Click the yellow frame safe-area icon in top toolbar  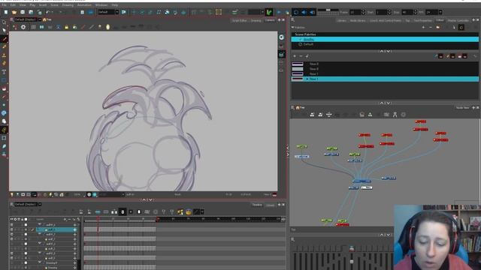pyautogui.click(x=219, y=12)
